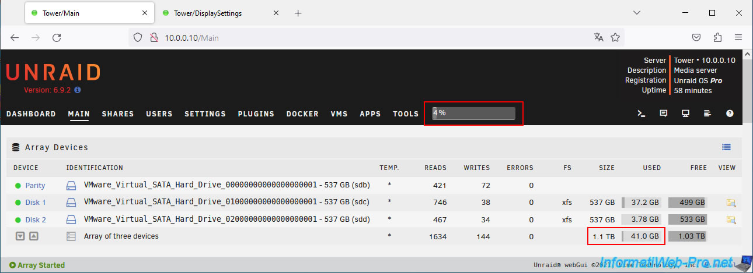
Task: Browse Disk 1 contents via folder icon
Action: tap(731, 203)
